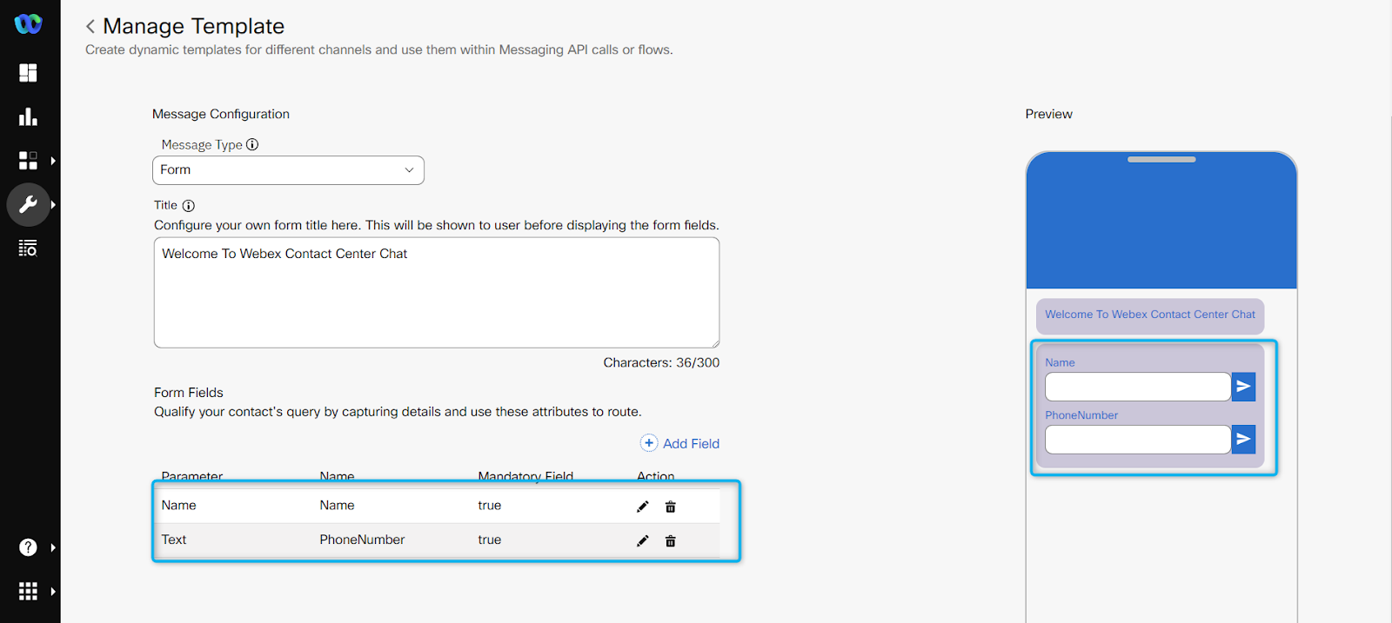
Task: Send the Name field in preview
Action: 1244,387
